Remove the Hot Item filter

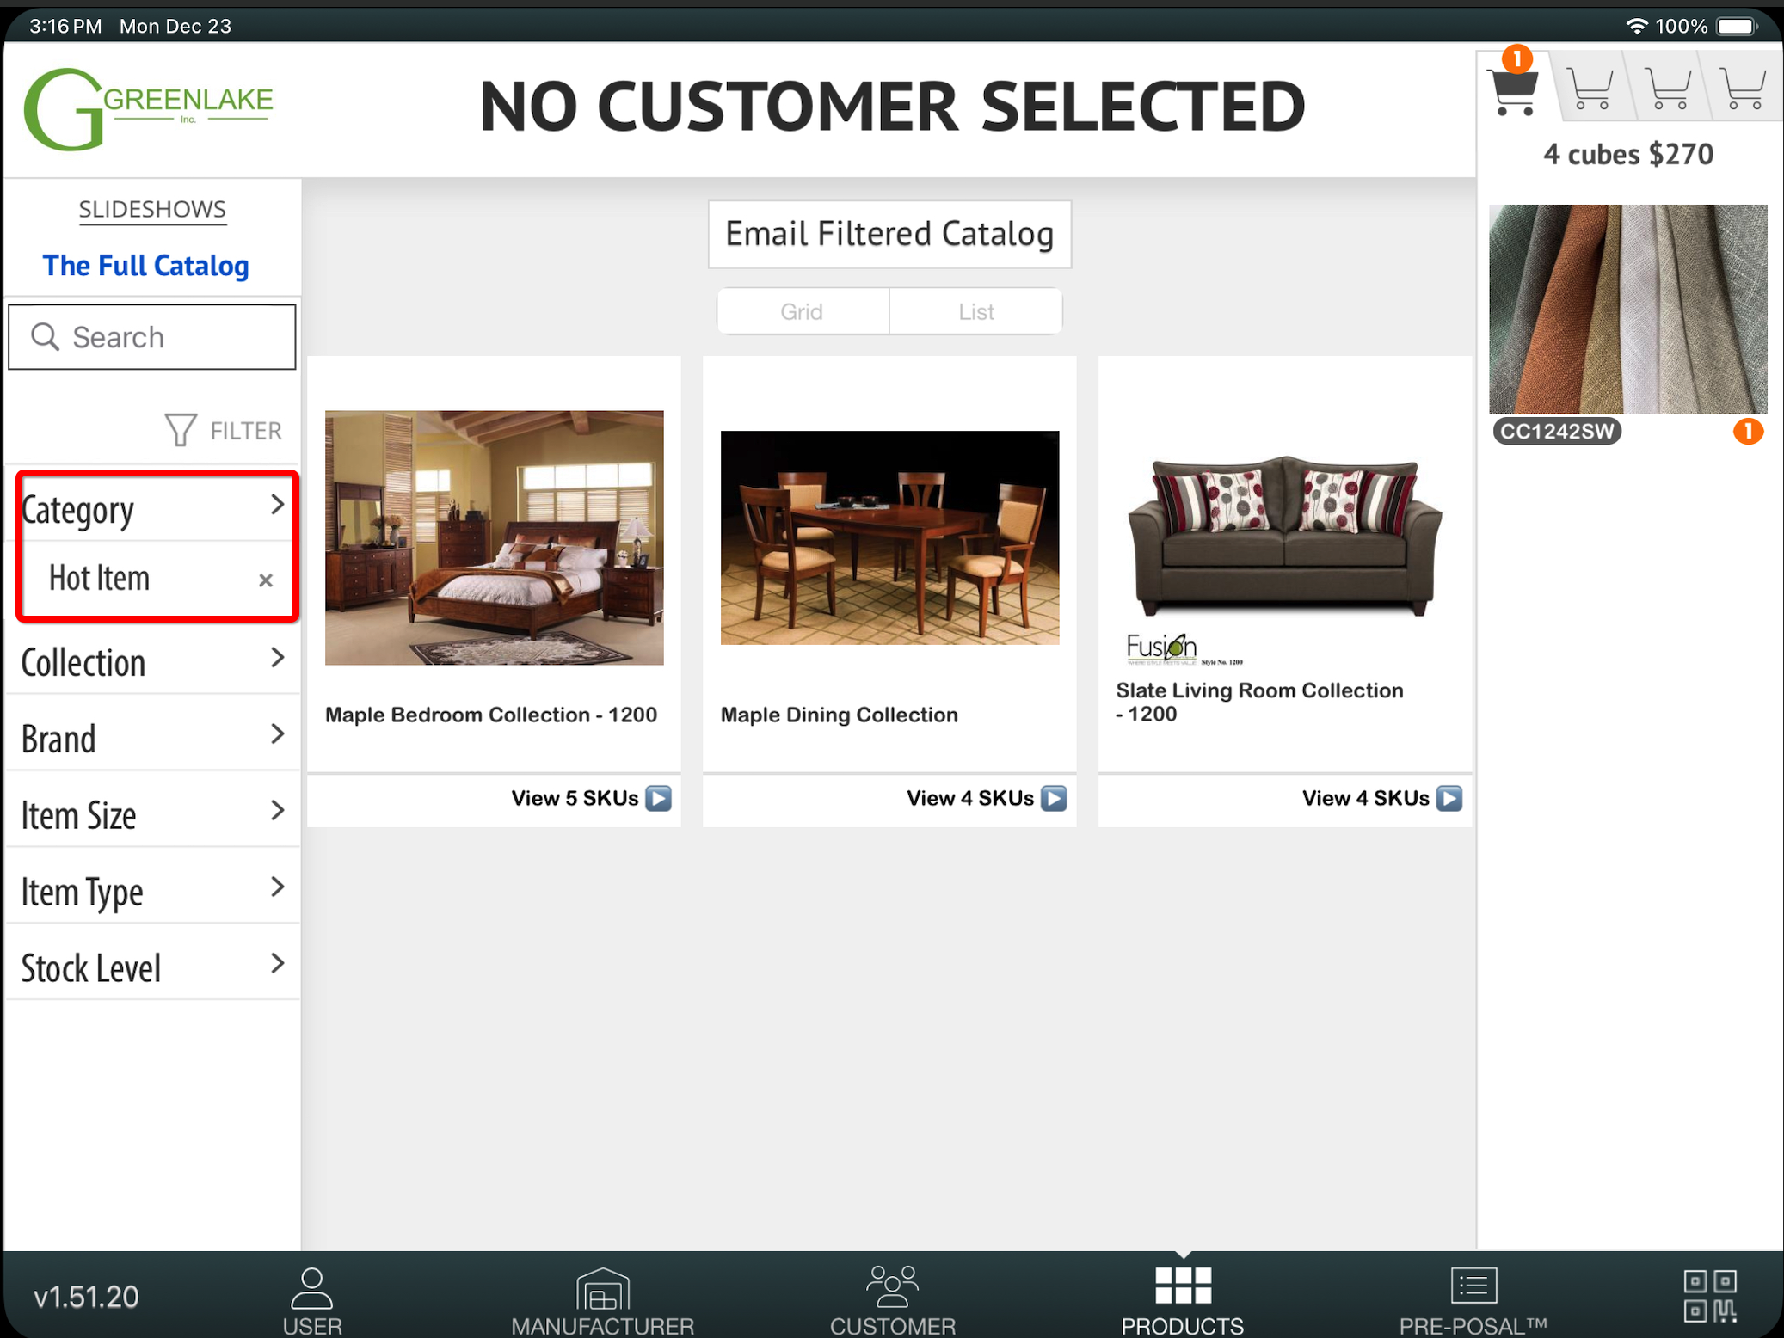click(266, 580)
